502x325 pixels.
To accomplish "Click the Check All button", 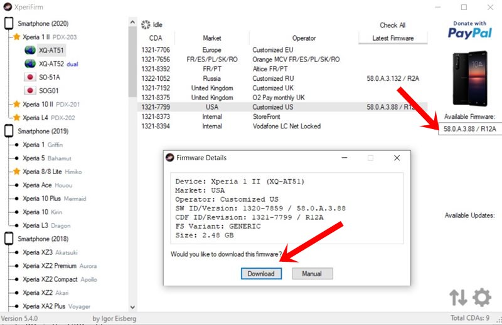I will coord(393,25).
